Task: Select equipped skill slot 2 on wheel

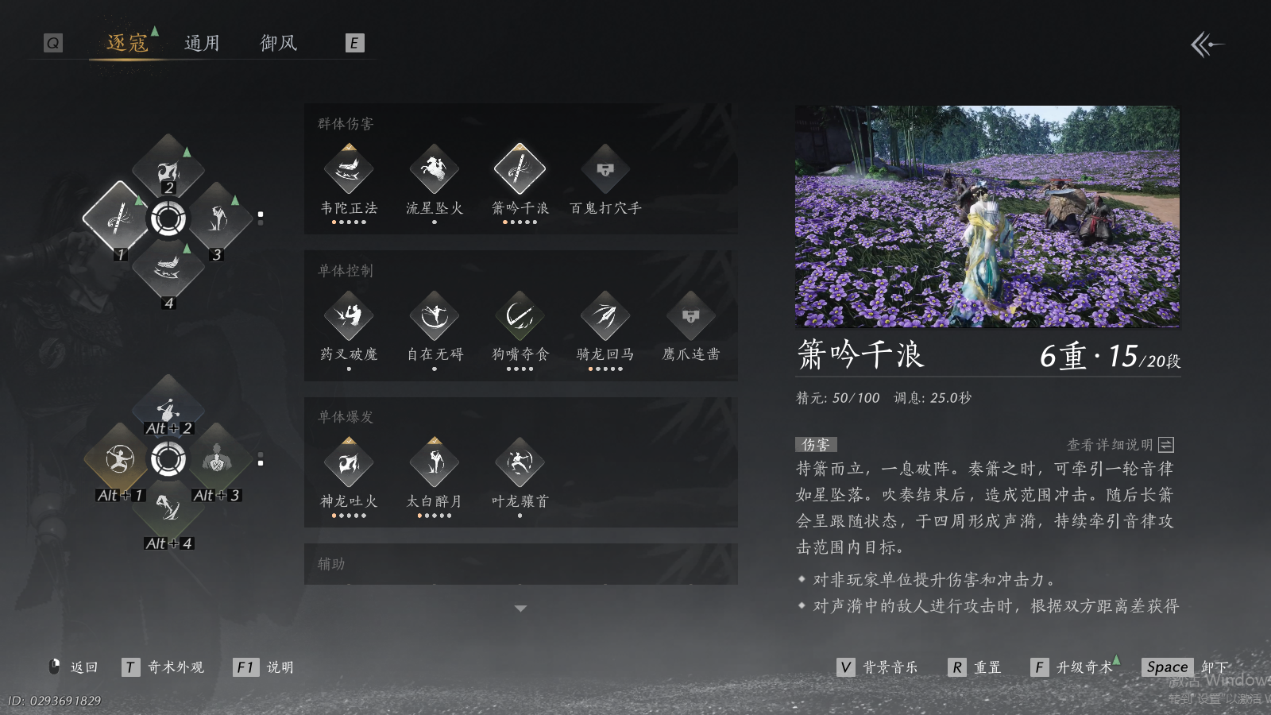Action: click(x=168, y=169)
